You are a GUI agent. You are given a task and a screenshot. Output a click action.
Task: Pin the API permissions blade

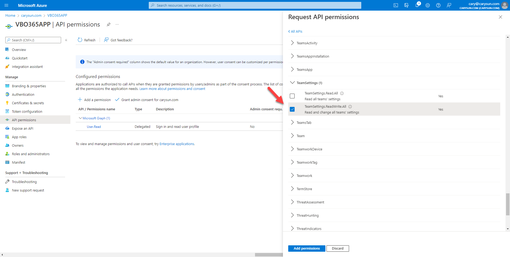click(108, 24)
